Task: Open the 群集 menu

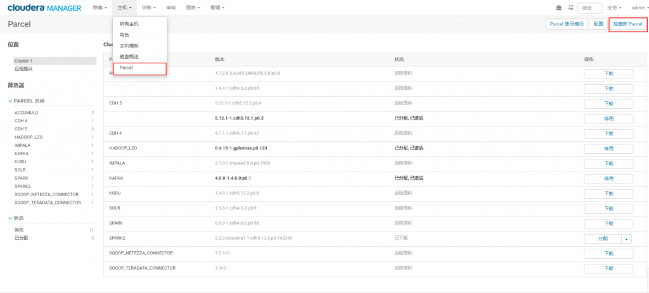Action: [100, 8]
